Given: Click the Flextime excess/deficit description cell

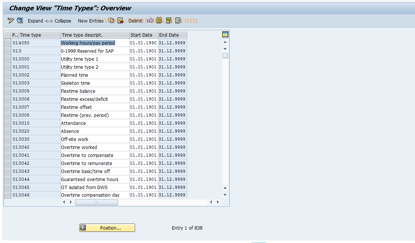Looking at the screenshot, I should pyautogui.click(x=95, y=99).
